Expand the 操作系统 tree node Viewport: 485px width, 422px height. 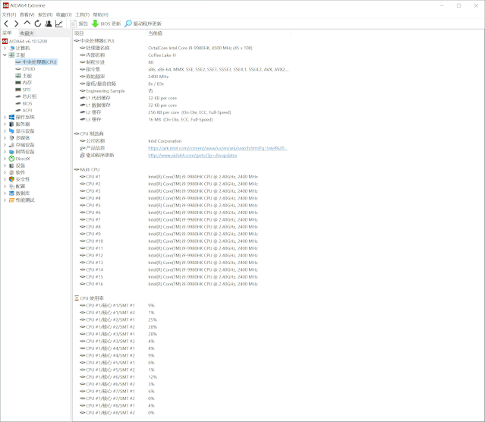(5, 117)
